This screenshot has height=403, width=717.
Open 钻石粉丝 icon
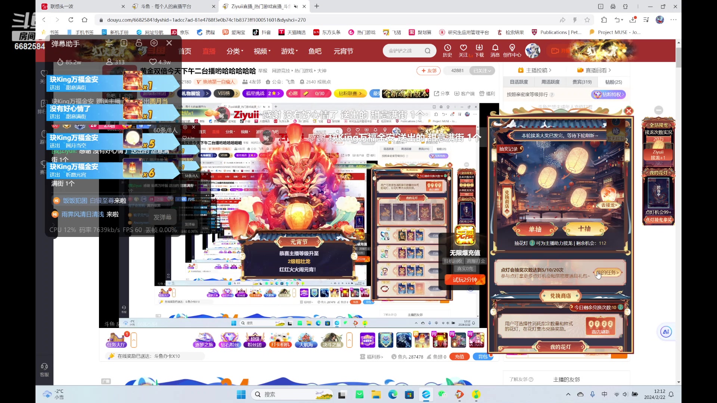pyautogui.click(x=230, y=340)
